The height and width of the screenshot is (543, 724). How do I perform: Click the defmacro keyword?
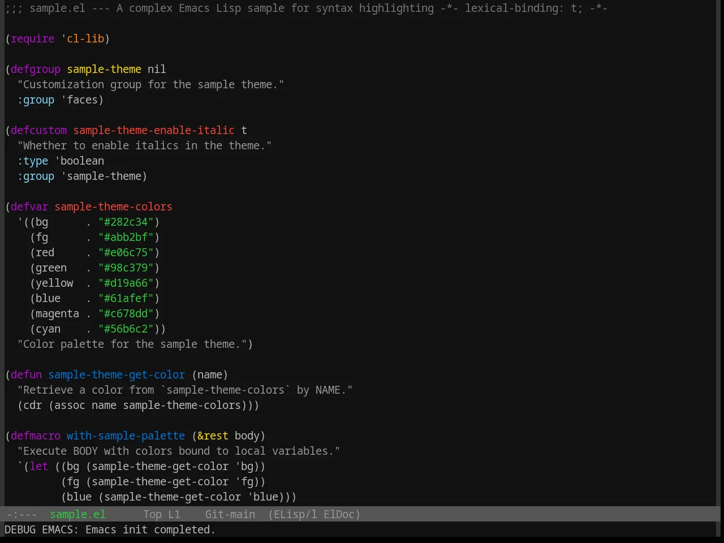[x=36, y=436]
